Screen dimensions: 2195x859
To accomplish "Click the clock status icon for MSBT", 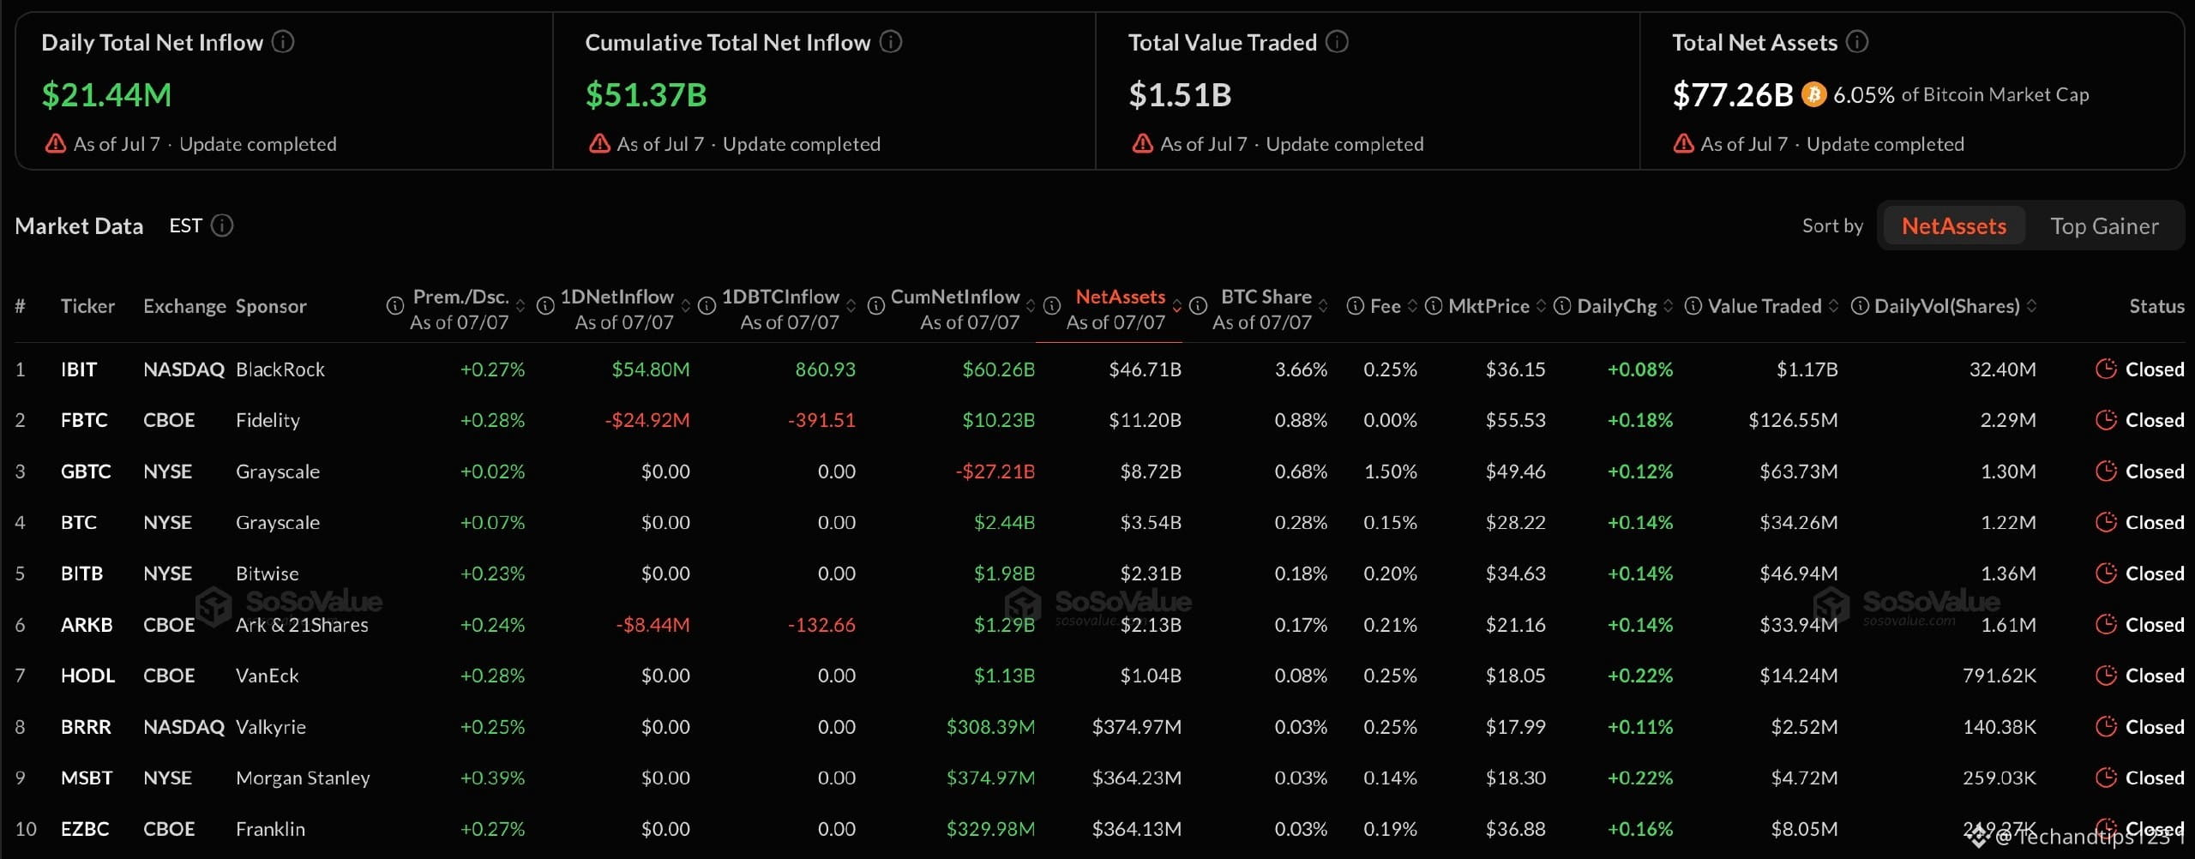I will 2106,778.
